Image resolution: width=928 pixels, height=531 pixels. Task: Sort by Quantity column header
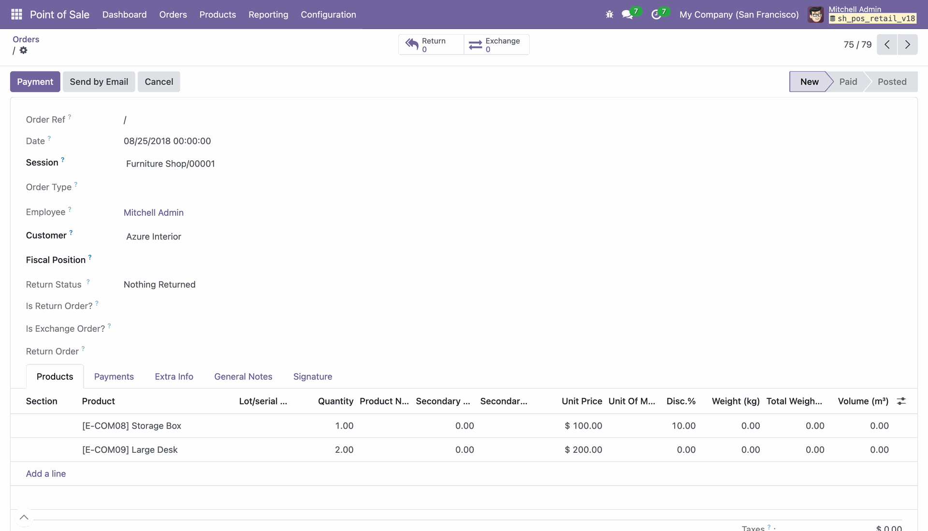(335, 401)
